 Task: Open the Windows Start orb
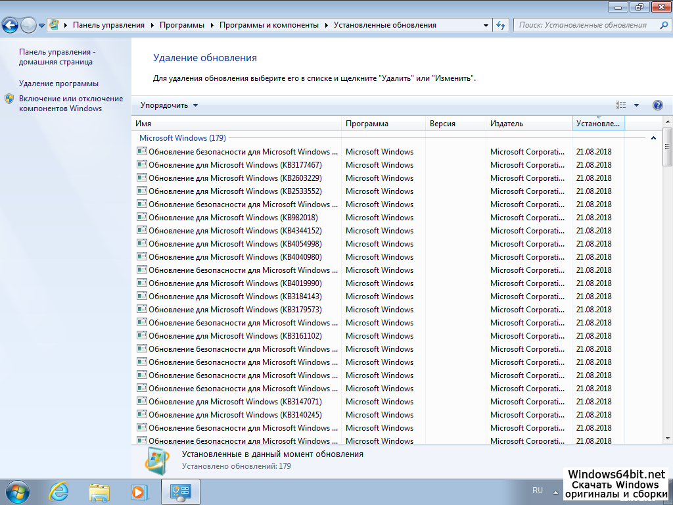[x=16, y=491]
